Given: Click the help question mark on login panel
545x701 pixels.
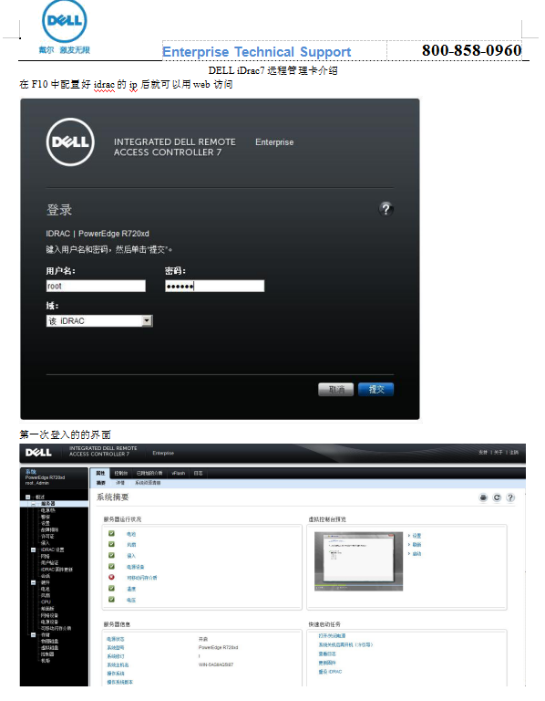Looking at the screenshot, I should [x=386, y=209].
